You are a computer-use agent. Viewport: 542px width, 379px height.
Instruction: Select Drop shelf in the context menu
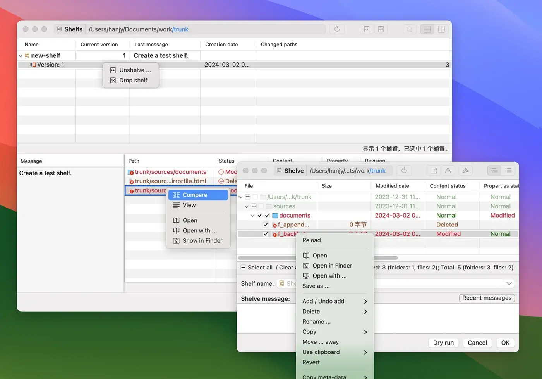(x=133, y=80)
